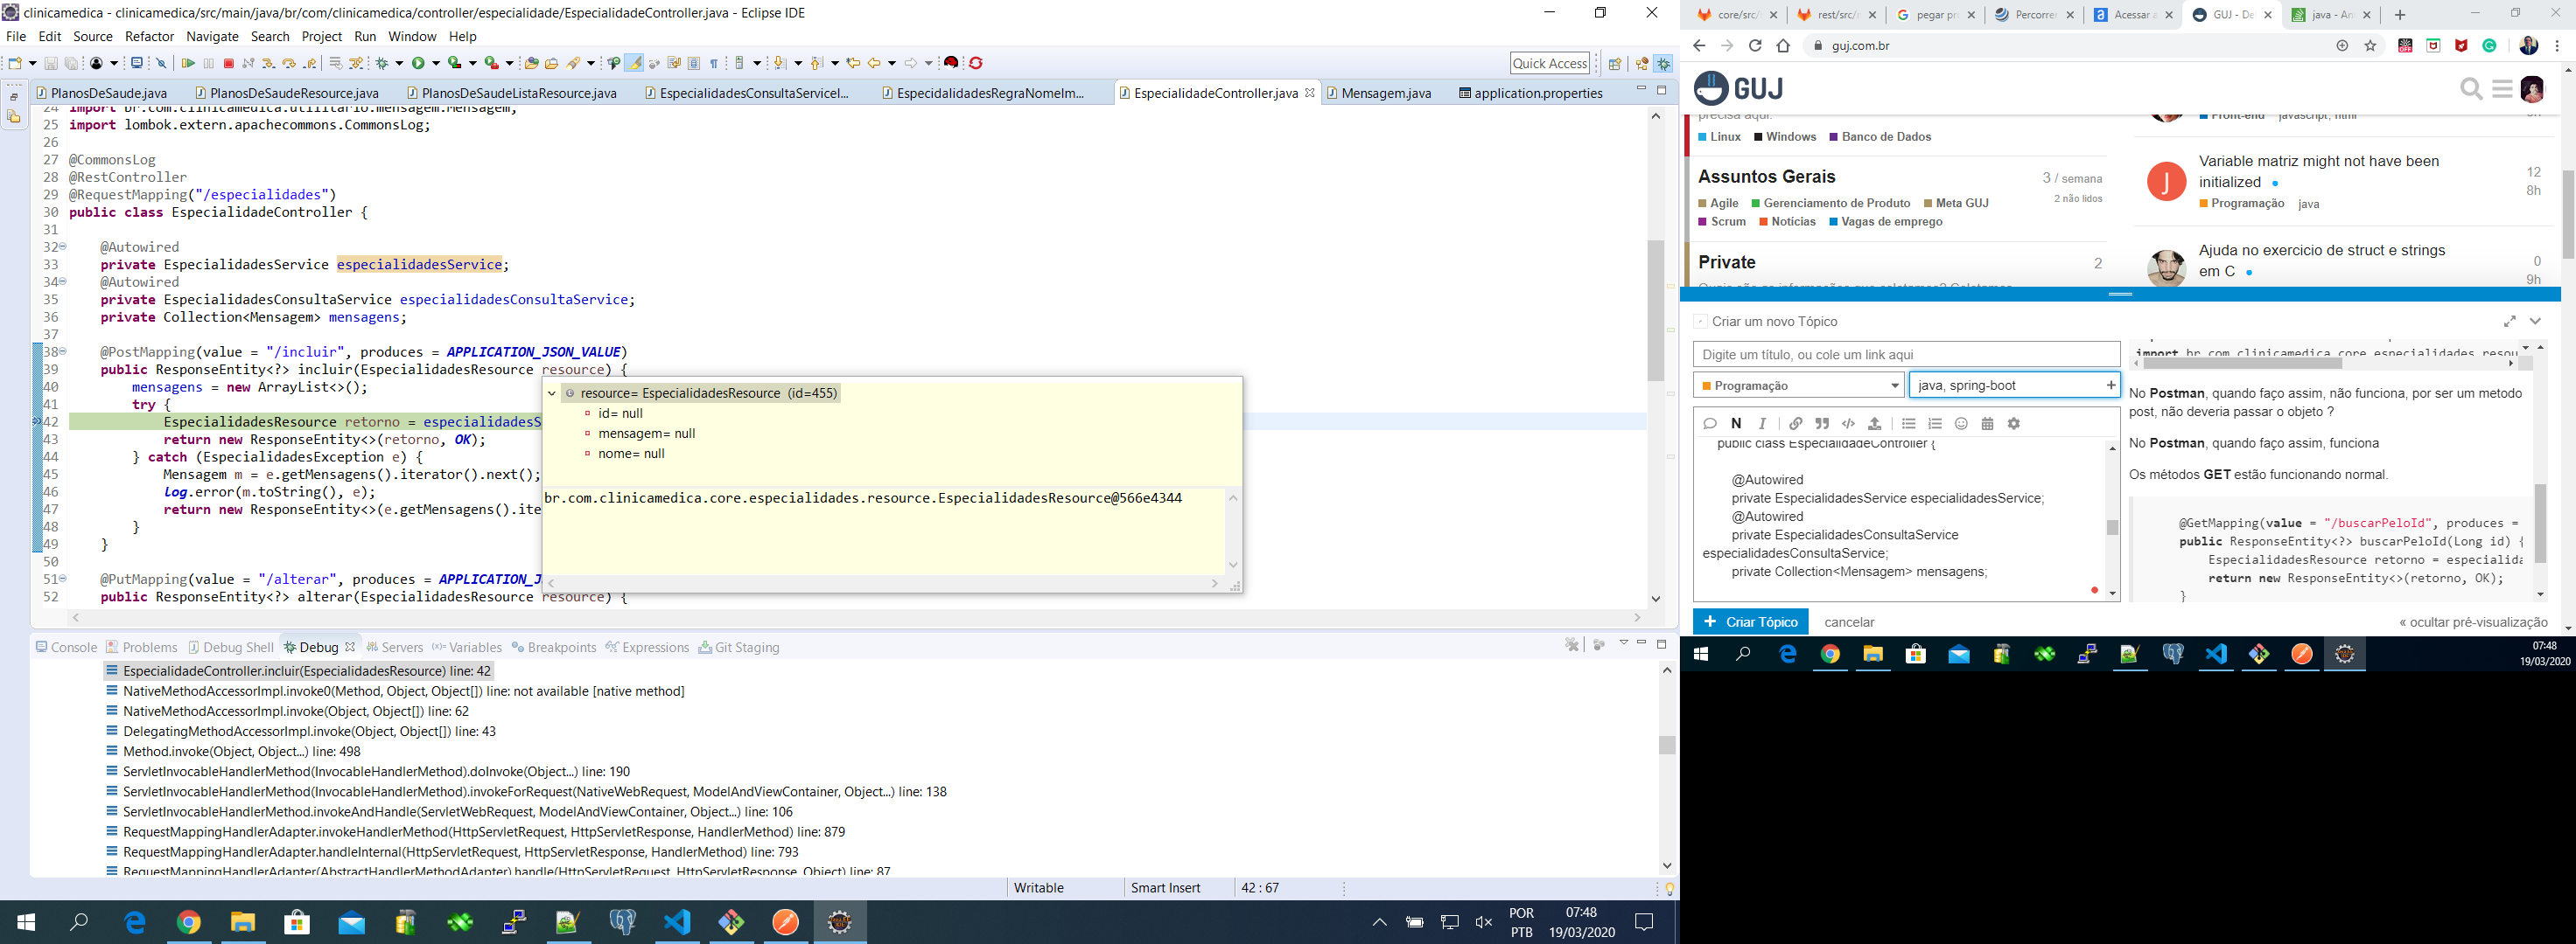The image size is (2576, 944).
Task: Click ocultar pré-visualização link
Action: coord(2473,622)
